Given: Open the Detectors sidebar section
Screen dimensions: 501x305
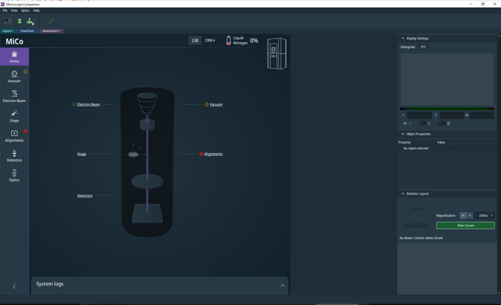Looking at the screenshot, I should pyautogui.click(x=14, y=156).
